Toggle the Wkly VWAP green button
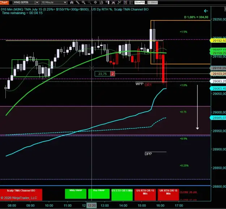This screenshot has width=226, height=209. pyautogui.click(x=76, y=194)
